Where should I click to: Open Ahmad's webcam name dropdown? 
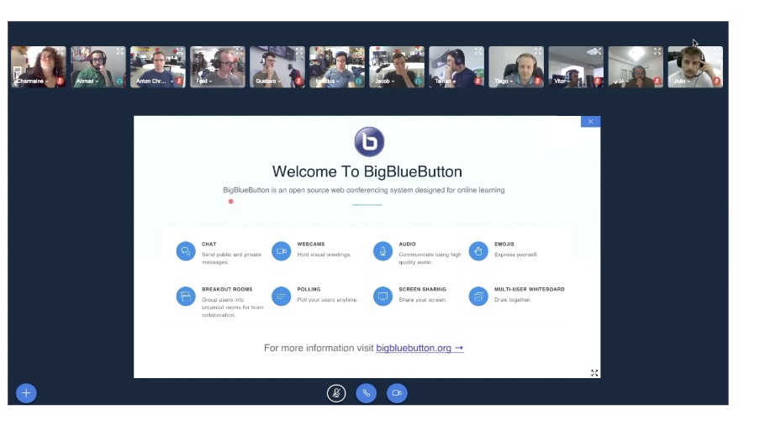[87, 81]
